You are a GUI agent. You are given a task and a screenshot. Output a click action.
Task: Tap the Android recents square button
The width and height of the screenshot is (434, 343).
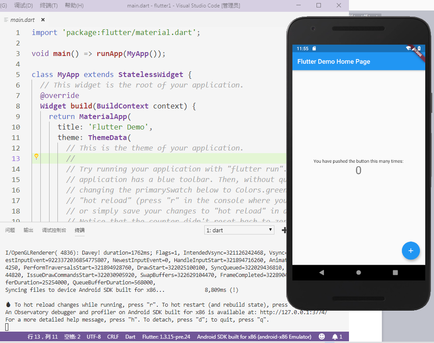395,273
